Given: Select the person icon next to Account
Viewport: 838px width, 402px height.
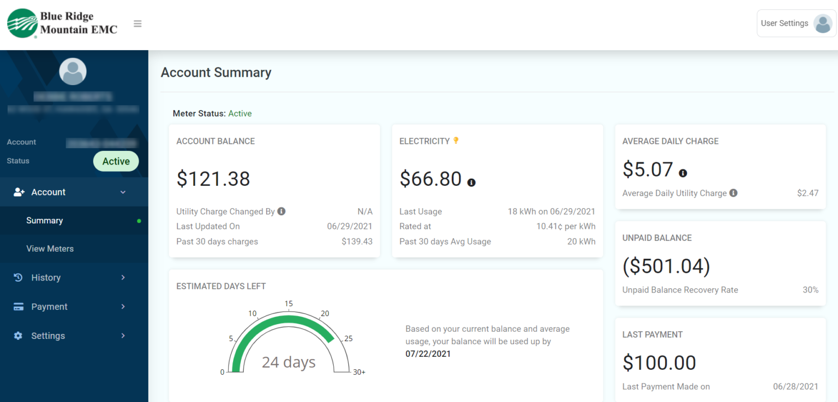Looking at the screenshot, I should pyautogui.click(x=19, y=192).
